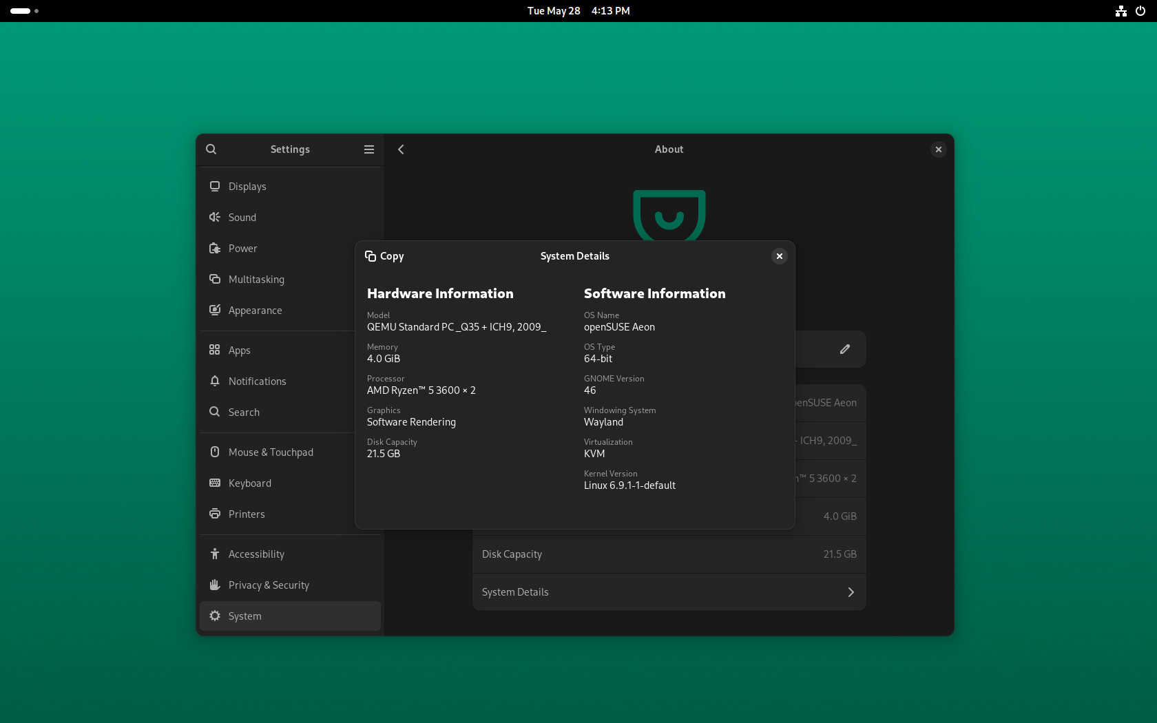
Task: Select the 'KVM' virtualization value
Action: (594, 454)
